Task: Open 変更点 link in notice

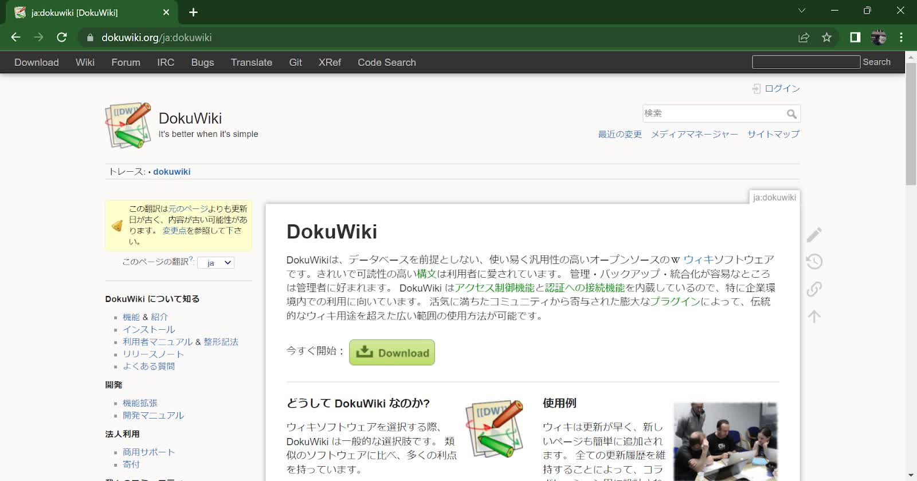Action: click(174, 231)
